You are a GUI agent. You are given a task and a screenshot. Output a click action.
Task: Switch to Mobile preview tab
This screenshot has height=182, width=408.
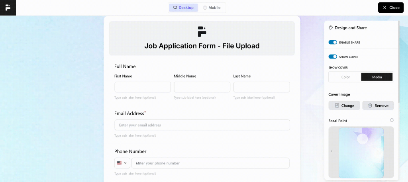[x=212, y=8]
